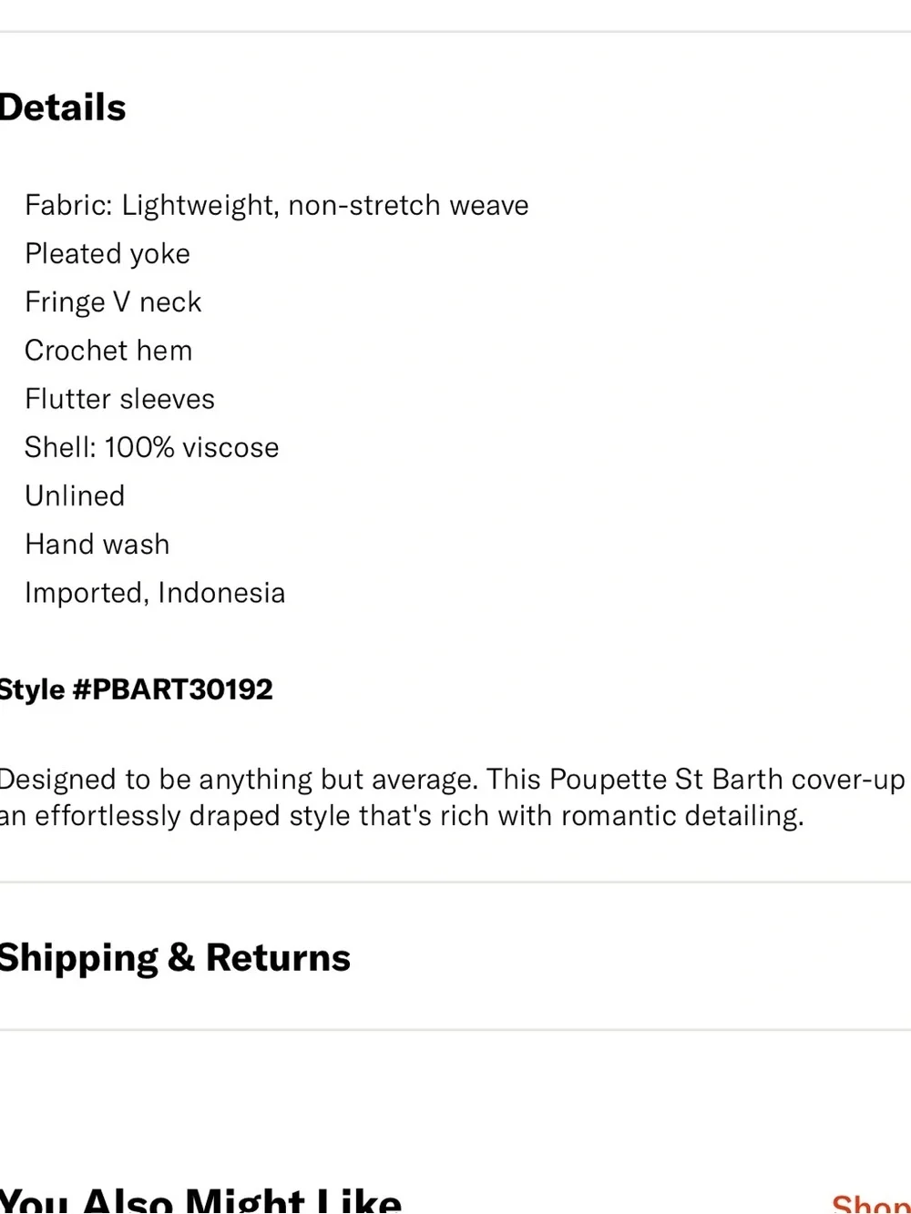Expand the Shipping & Returns section

[x=455, y=957]
